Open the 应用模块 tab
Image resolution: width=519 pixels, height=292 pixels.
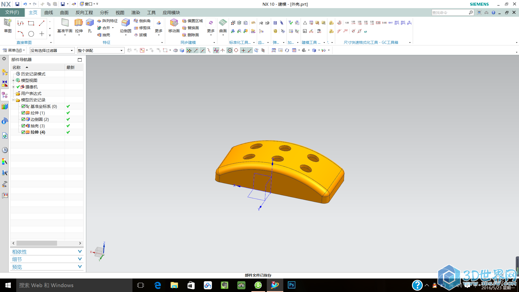point(171,12)
